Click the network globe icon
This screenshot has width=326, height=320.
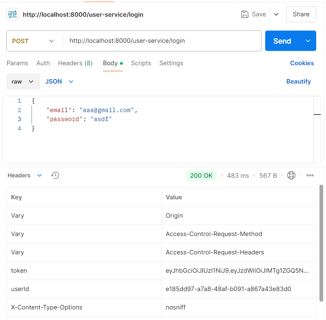coord(291,175)
